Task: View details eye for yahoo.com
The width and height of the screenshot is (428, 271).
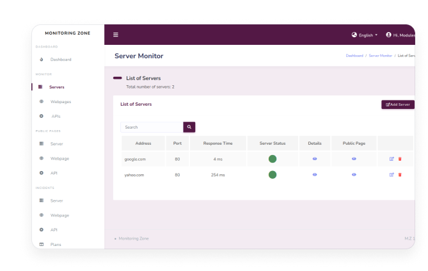Action: click(x=315, y=174)
